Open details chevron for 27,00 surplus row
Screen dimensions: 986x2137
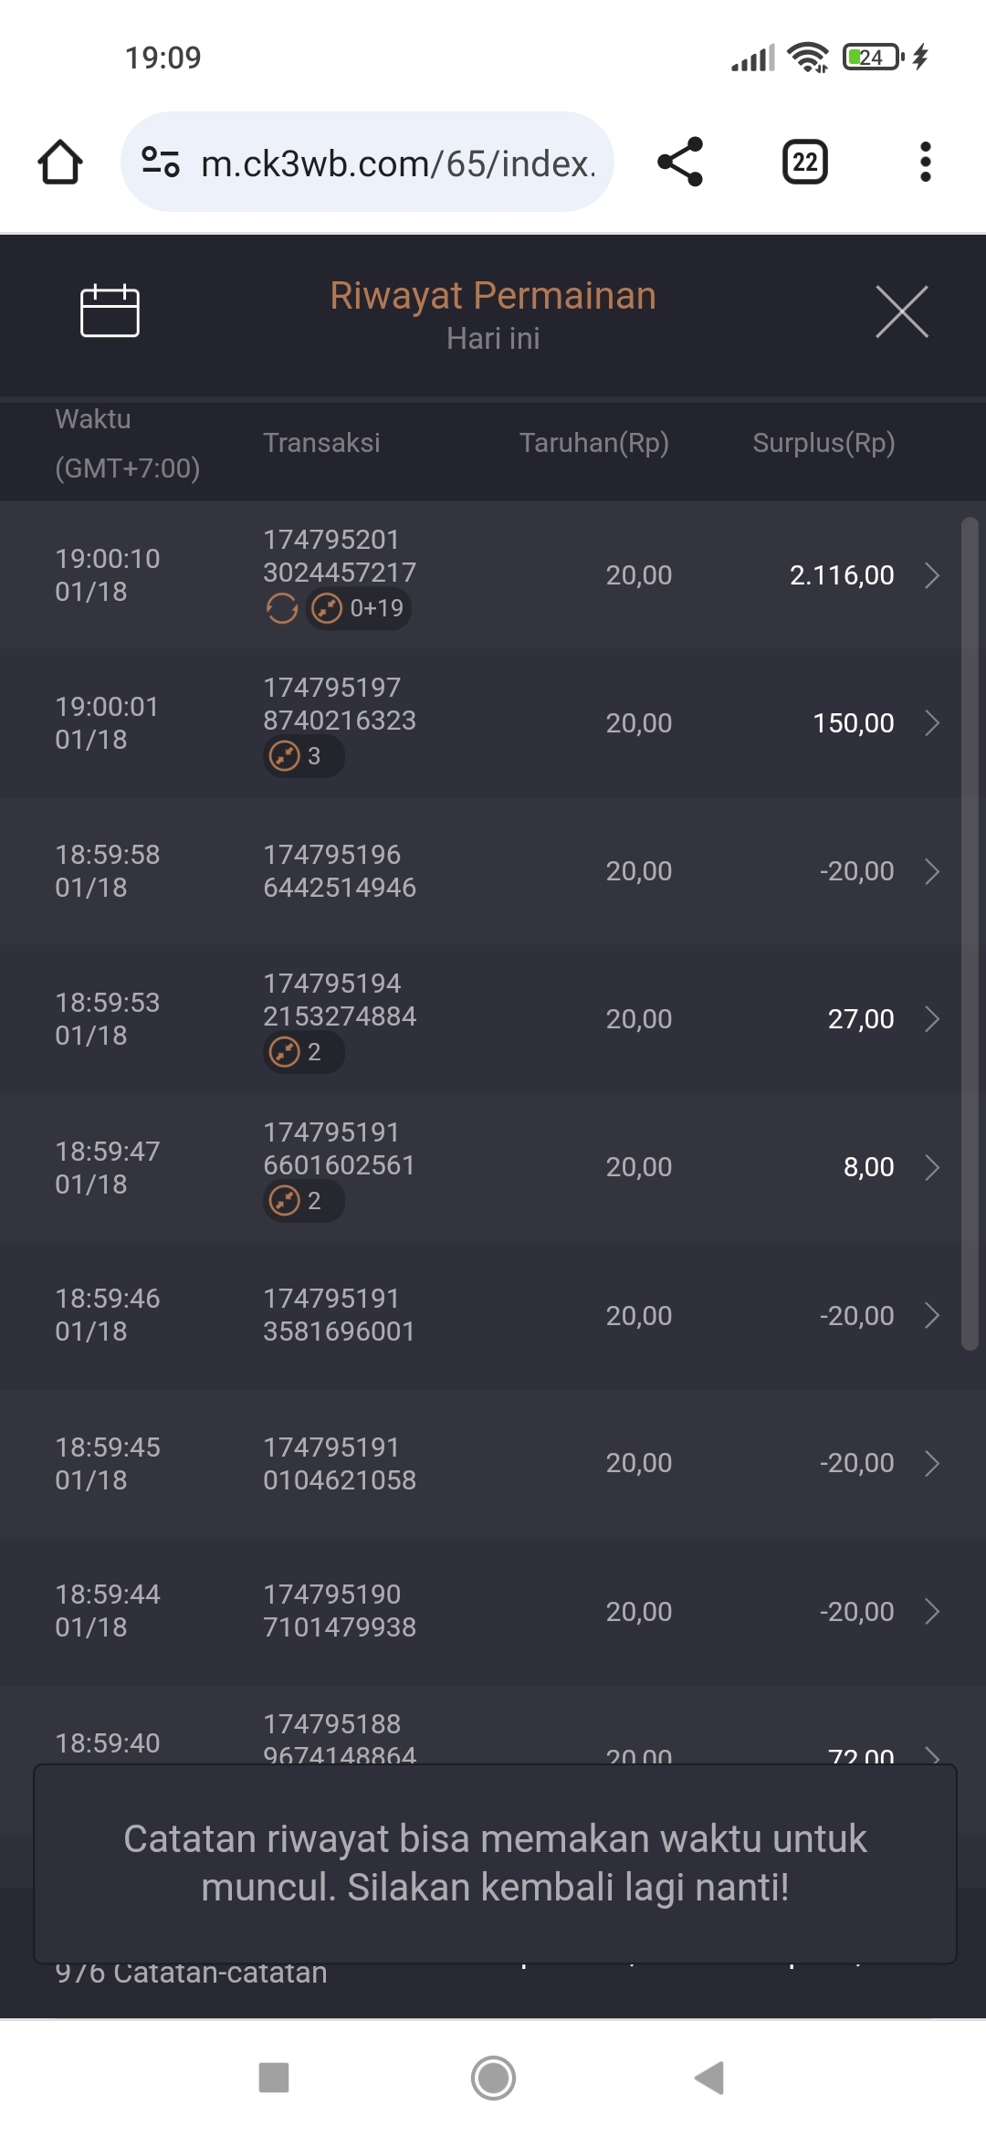click(932, 1019)
